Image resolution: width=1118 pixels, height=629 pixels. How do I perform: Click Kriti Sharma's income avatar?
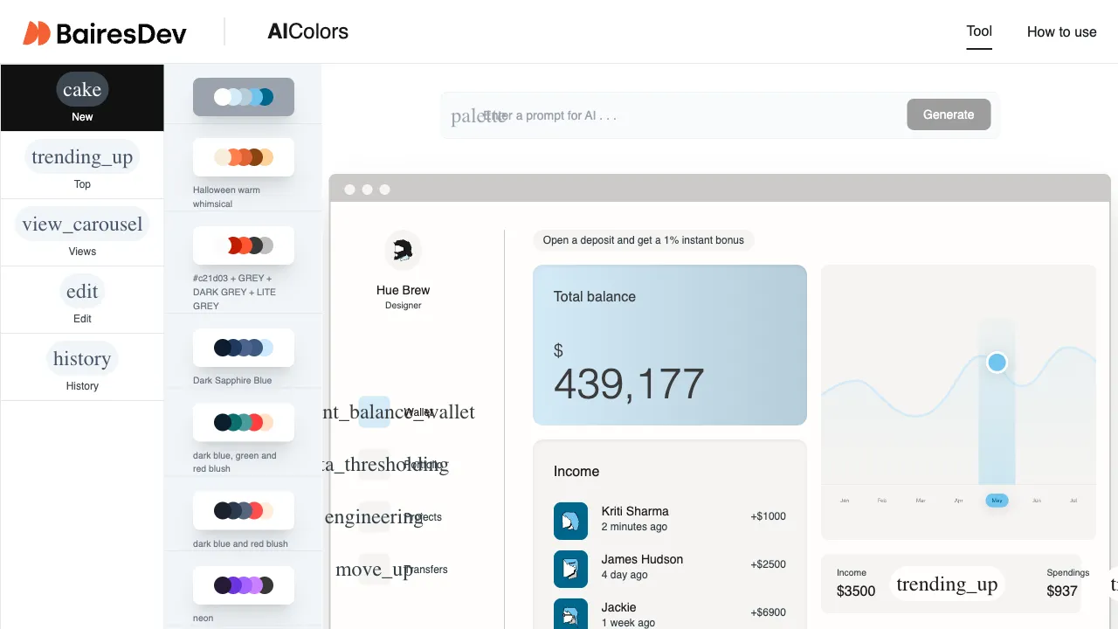pyautogui.click(x=570, y=521)
